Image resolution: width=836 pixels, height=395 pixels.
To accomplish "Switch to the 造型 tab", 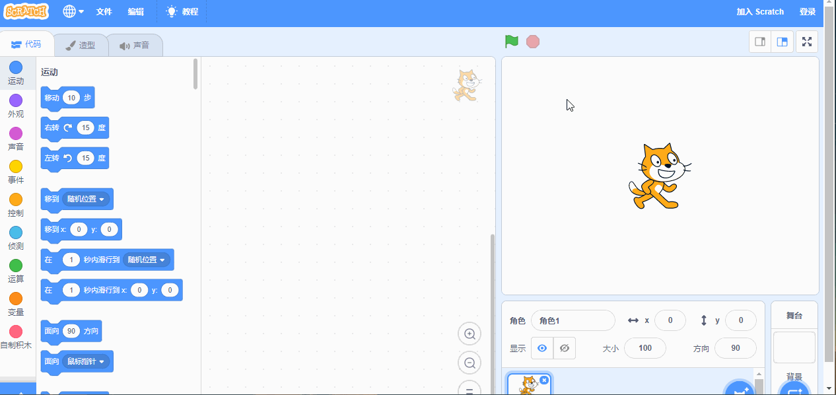I will [x=81, y=46].
